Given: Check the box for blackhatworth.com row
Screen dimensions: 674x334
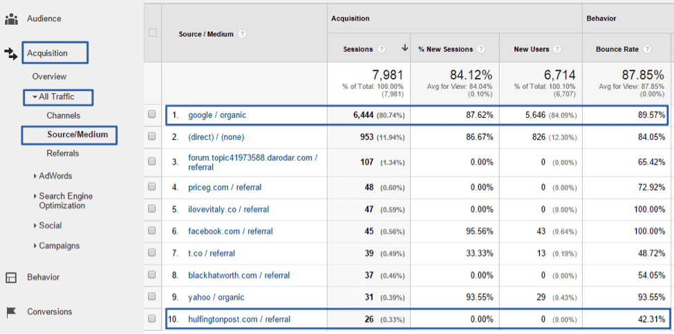Looking at the screenshot, I should 151,275.
